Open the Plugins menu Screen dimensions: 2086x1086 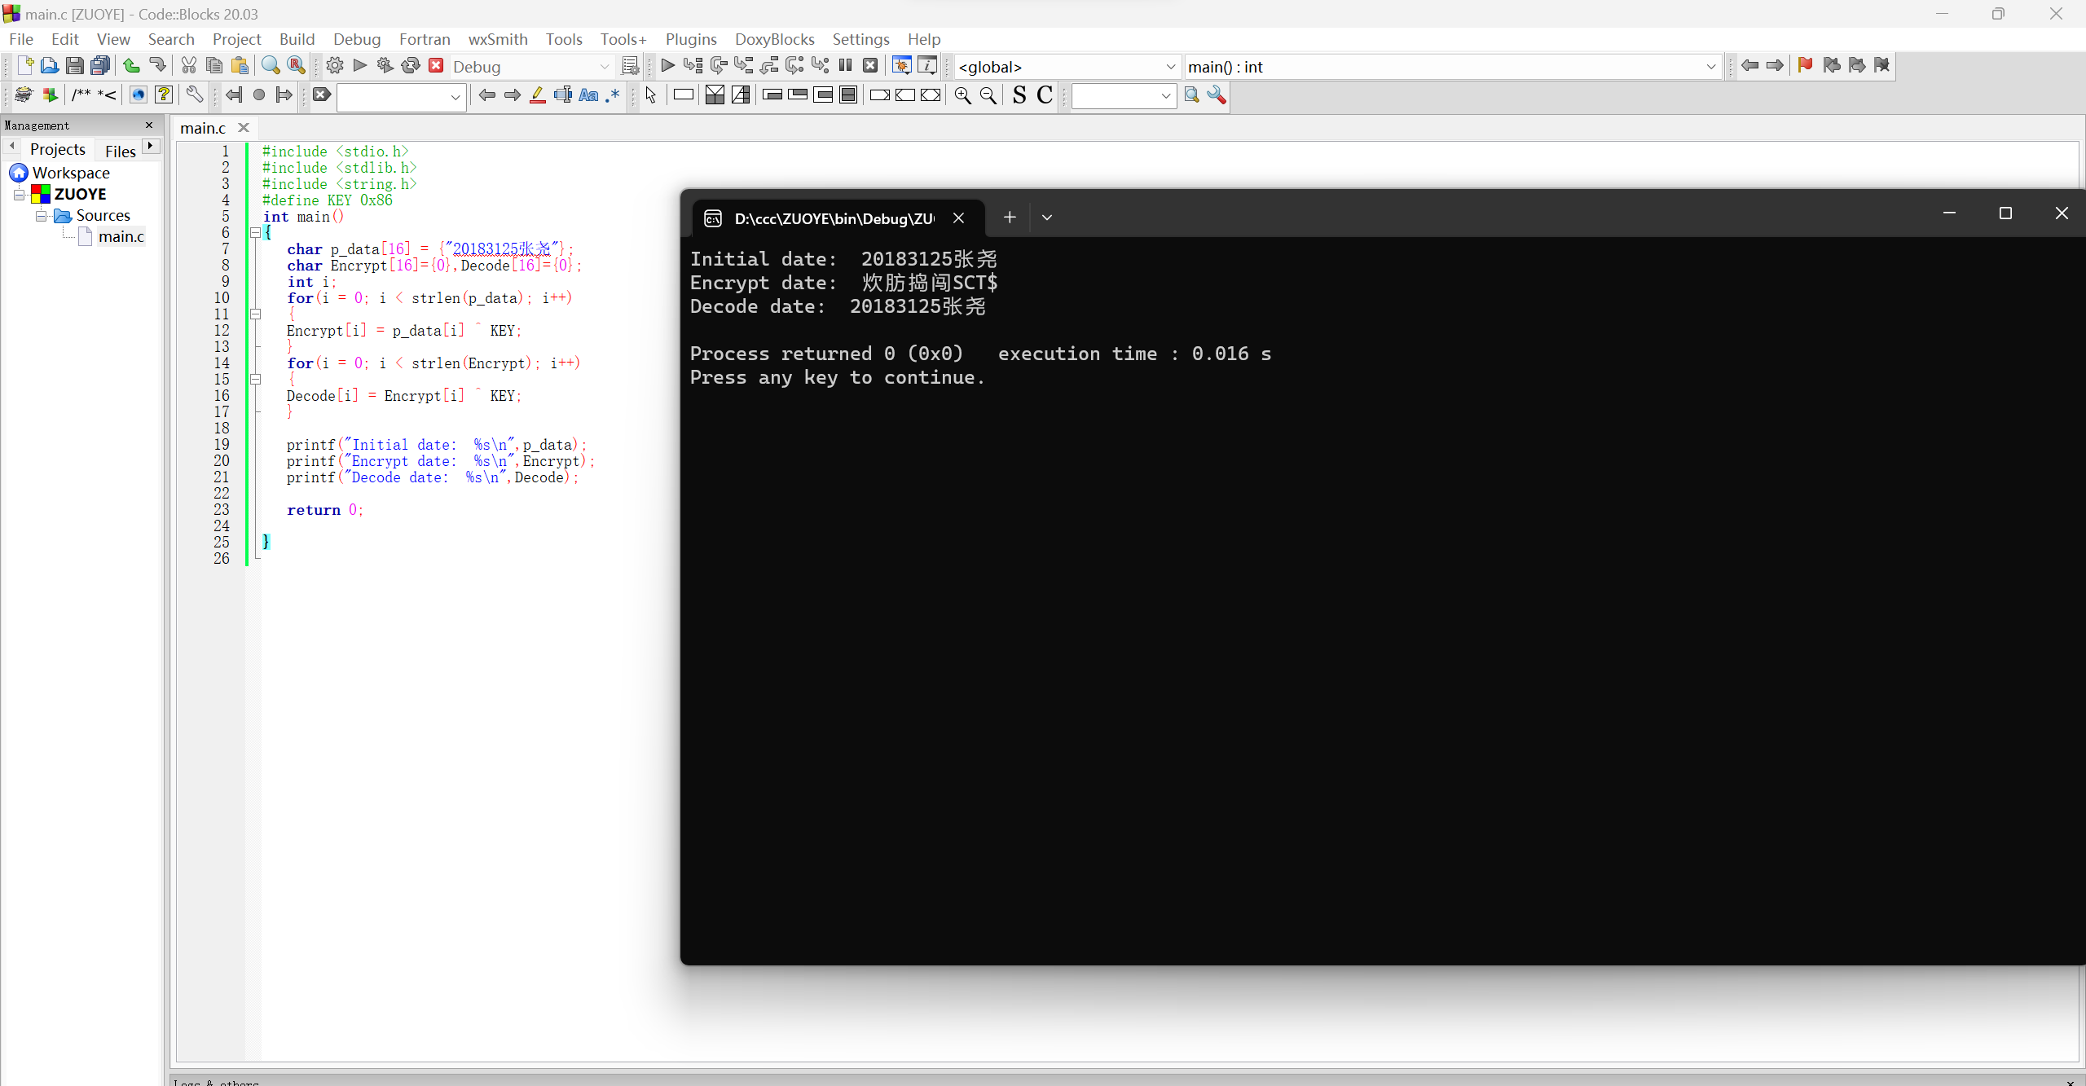coord(690,39)
